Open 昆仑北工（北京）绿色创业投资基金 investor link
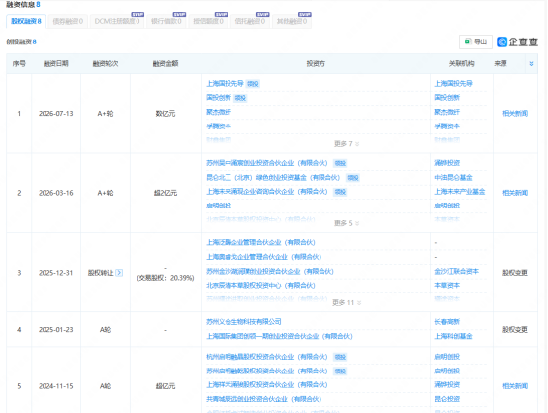Screen dimensions: 548x413 click(x=273, y=177)
